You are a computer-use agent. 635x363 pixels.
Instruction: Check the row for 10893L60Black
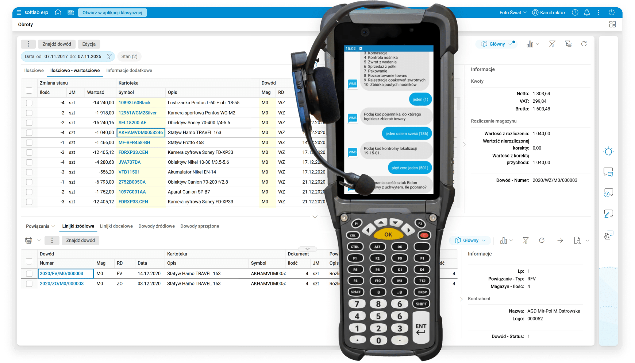(x=29, y=103)
